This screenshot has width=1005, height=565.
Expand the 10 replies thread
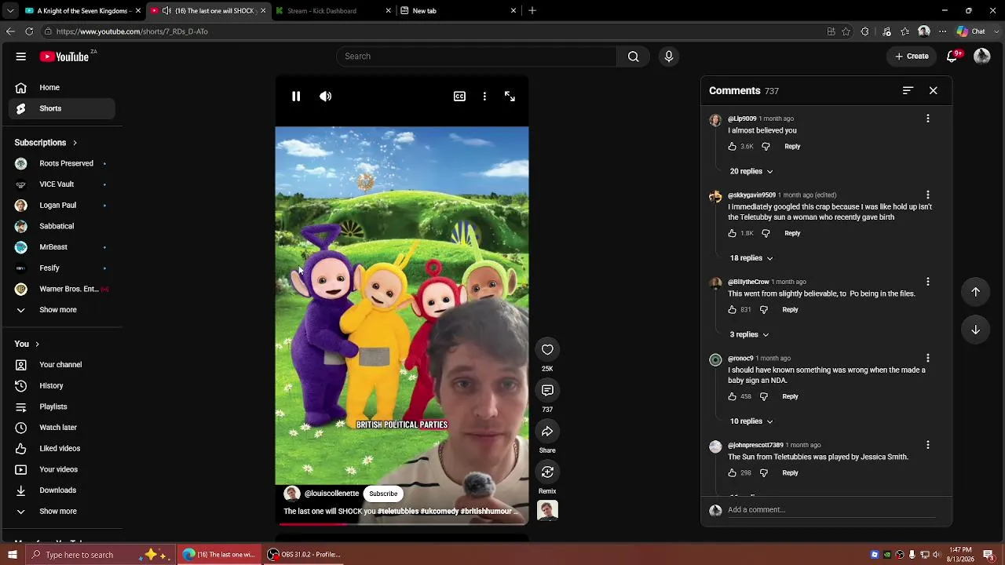(x=751, y=421)
